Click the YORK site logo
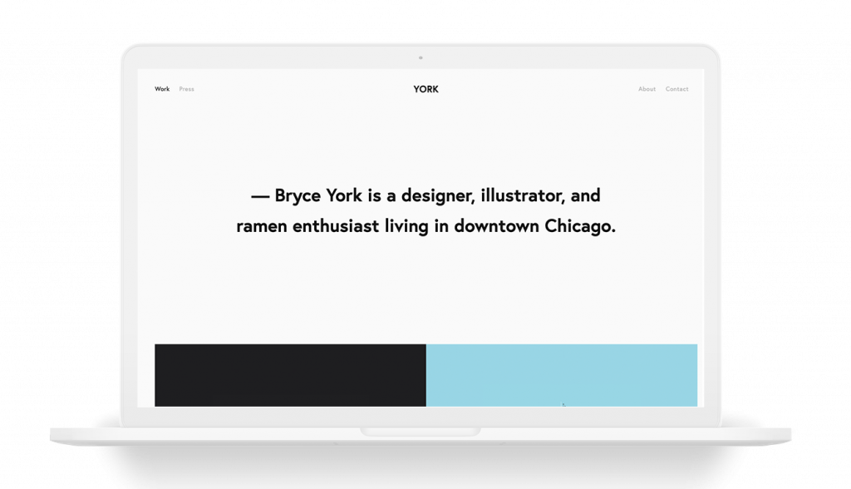This screenshot has height=489, width=851. click(425, 89)
